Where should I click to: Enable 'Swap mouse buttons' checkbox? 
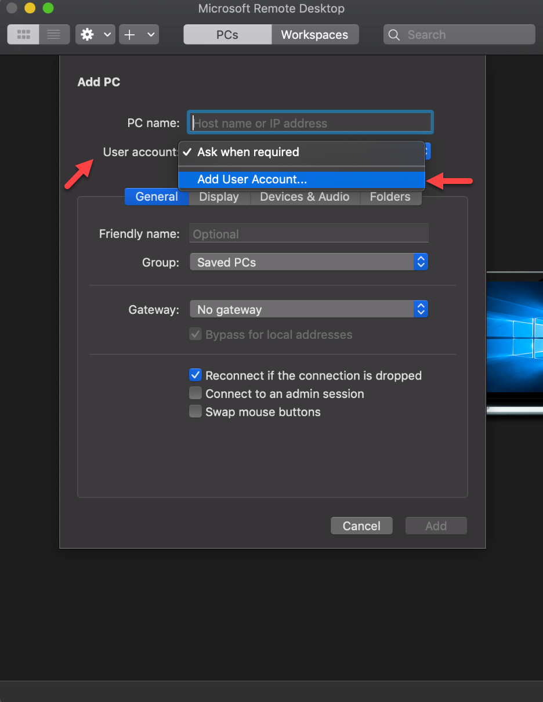[x=196, y=412]
